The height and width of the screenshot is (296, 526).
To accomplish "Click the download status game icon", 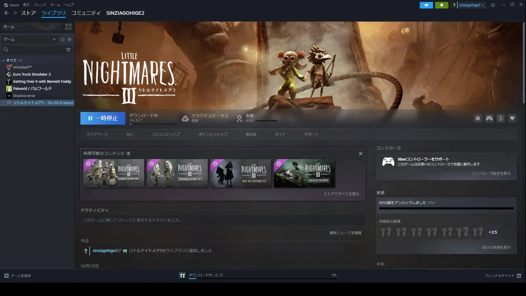I will pyautogui.click(x=182, y=275).
